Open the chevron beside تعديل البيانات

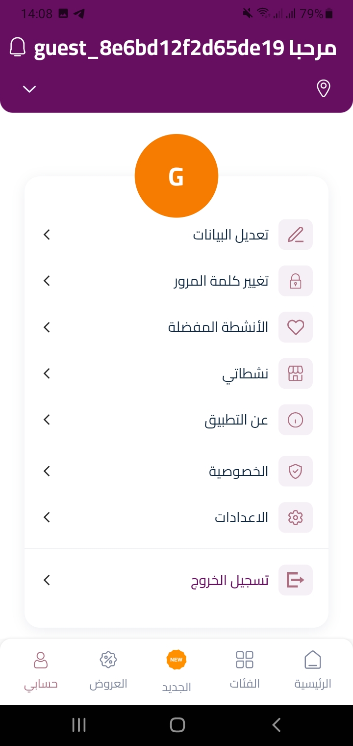[x=47, y=235]
